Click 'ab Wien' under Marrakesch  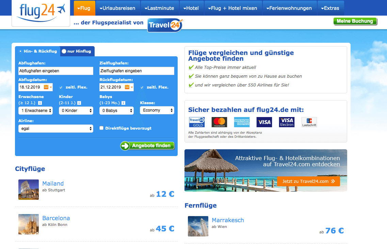[219, 227]
